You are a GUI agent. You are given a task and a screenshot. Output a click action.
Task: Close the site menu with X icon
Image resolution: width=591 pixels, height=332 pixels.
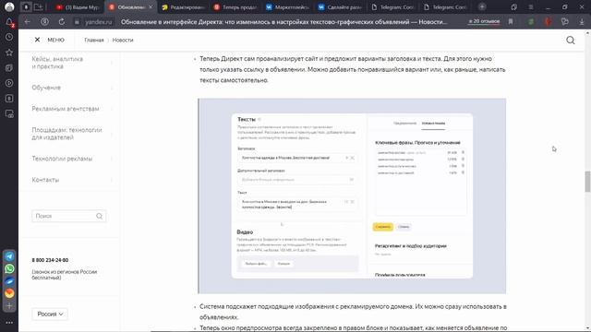pos(37,40)
